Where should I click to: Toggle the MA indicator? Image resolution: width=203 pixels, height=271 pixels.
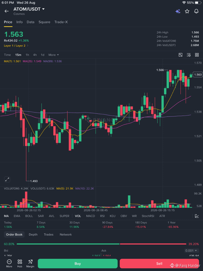click(6, 216)
